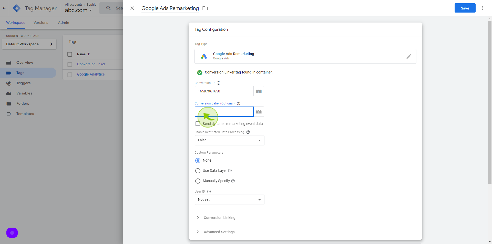The image size is (492, 244).
Task: Click the All accounts breadcrumb
Action: click(74, 5)
